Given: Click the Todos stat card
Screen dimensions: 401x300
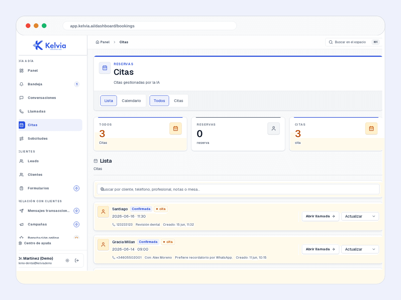Looking at the screenshot, I should point(140,134).
